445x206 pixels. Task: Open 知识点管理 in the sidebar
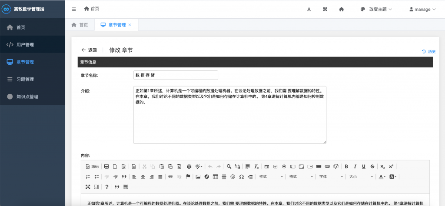click(32, 96)
